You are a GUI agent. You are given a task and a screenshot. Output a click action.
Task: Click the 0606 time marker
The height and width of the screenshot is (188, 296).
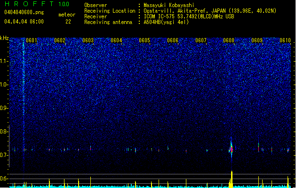[x=173, y=40]
